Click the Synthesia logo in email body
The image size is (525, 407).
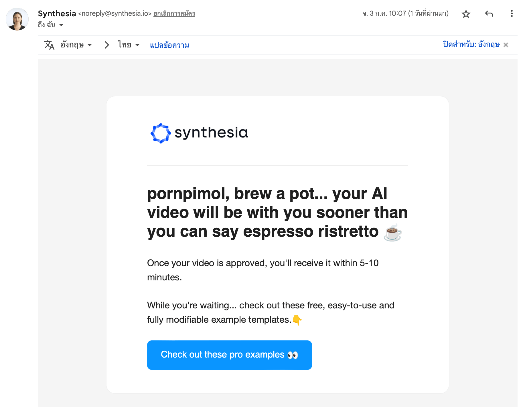(199, 133)
